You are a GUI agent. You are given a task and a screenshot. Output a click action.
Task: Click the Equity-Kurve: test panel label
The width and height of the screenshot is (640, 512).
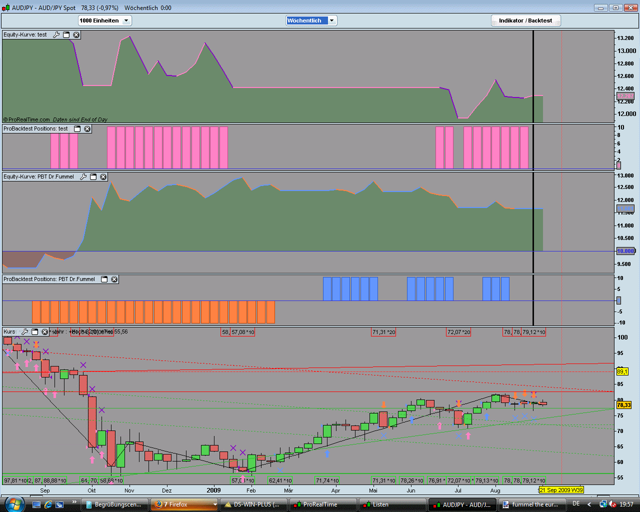pos(25,35)
